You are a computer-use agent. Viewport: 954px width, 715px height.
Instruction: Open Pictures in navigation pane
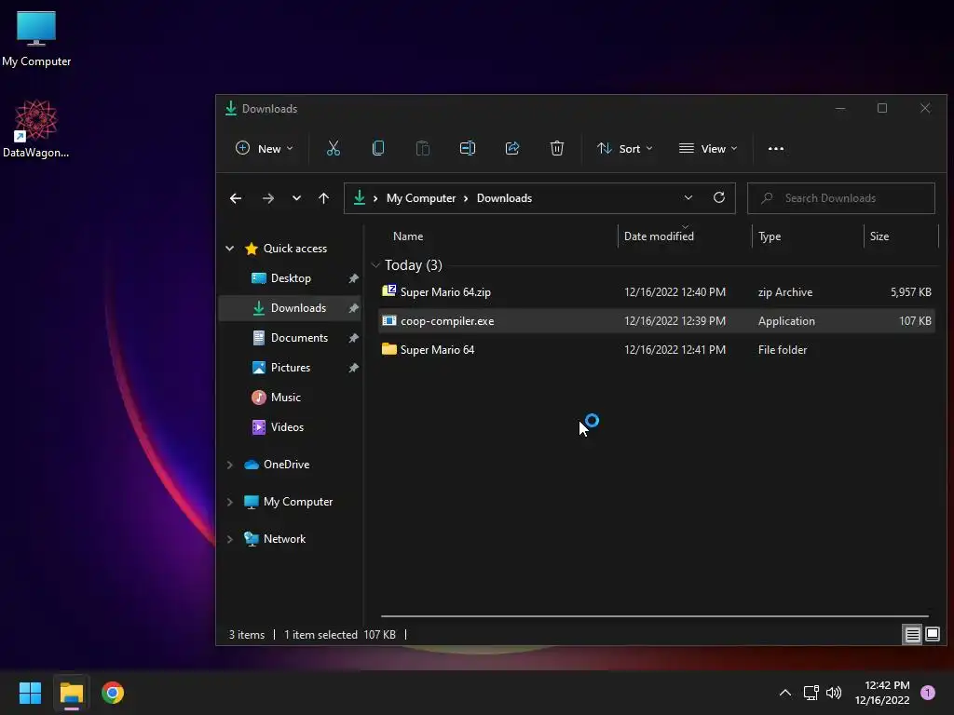(x=291, y=368)
